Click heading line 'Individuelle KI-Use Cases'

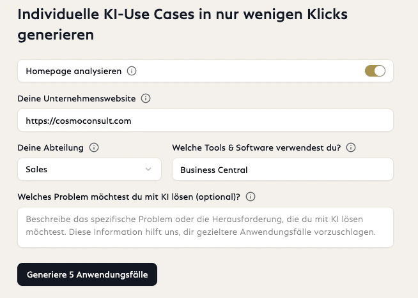(182, 14)
